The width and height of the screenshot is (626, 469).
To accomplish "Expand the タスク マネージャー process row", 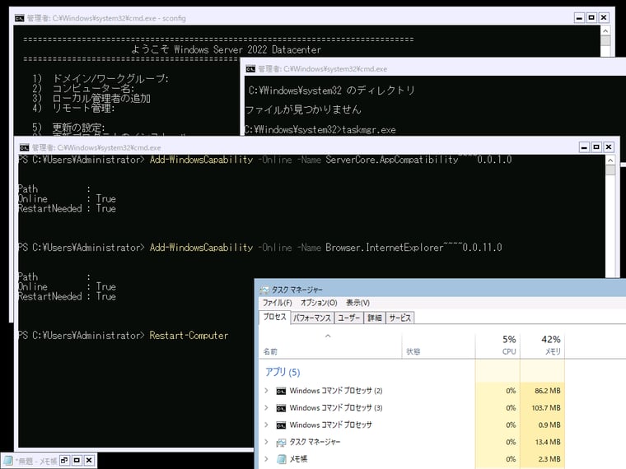I will click(x=266, y=442).
